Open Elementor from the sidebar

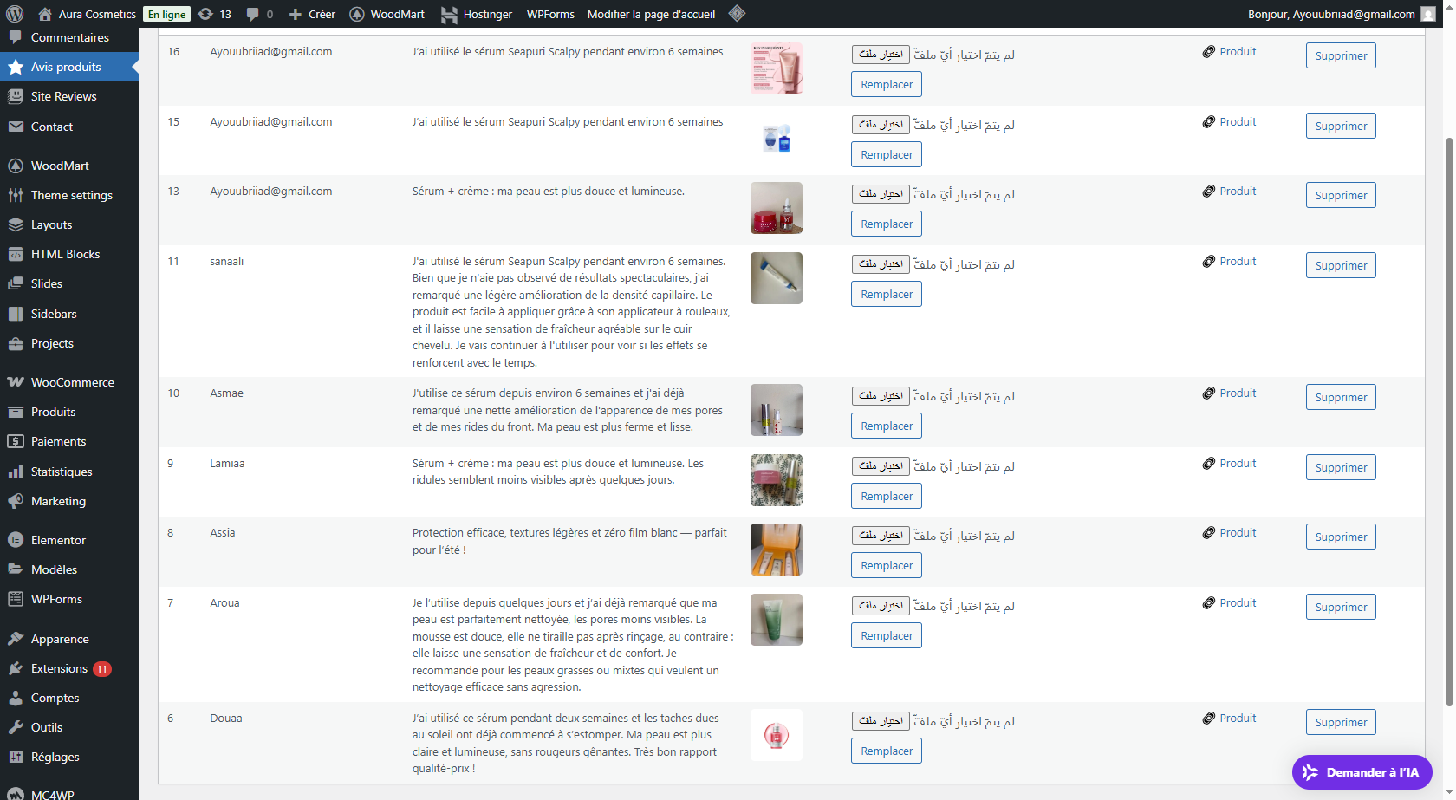pos(58,540)
